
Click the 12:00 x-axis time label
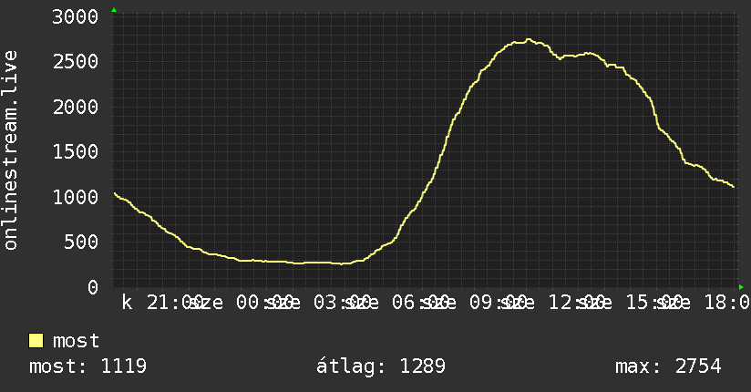576,303
